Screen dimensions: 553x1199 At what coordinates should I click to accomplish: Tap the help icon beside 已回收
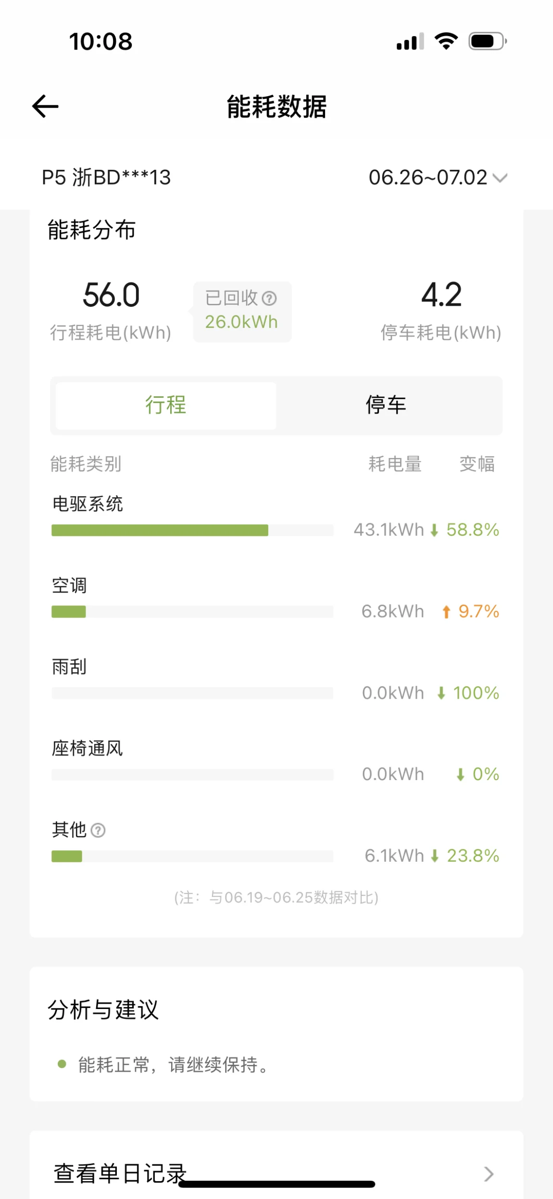[269, 298]
